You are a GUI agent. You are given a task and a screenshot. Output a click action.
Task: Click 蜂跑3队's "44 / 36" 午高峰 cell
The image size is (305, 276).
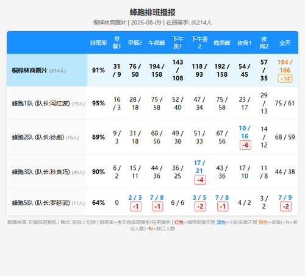pos(157,172)
